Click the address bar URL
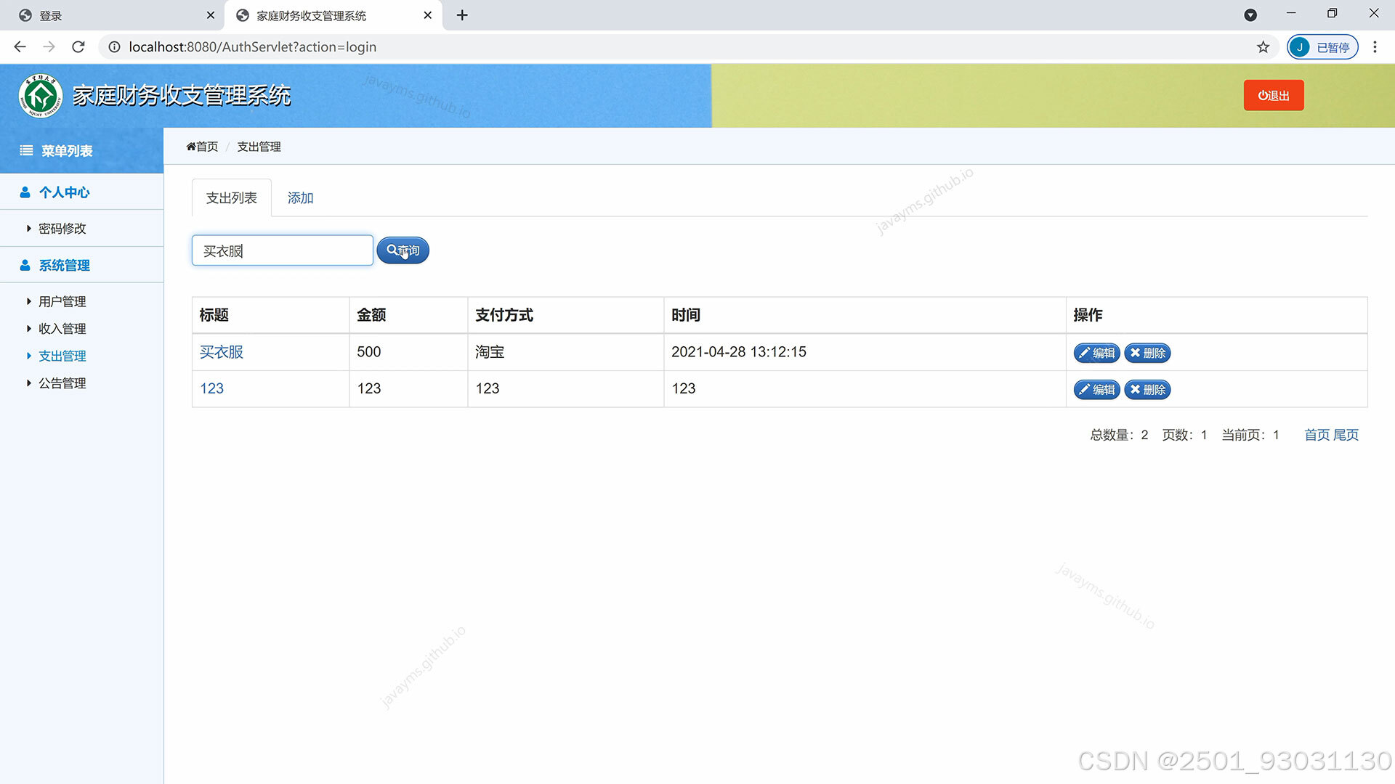 (x=252, y=47)
